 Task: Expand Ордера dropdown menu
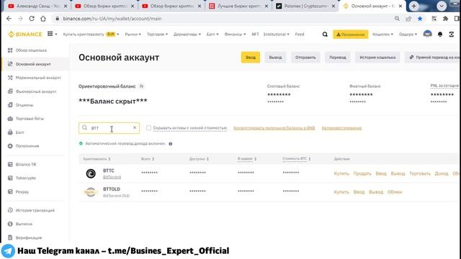pos(408,35)
